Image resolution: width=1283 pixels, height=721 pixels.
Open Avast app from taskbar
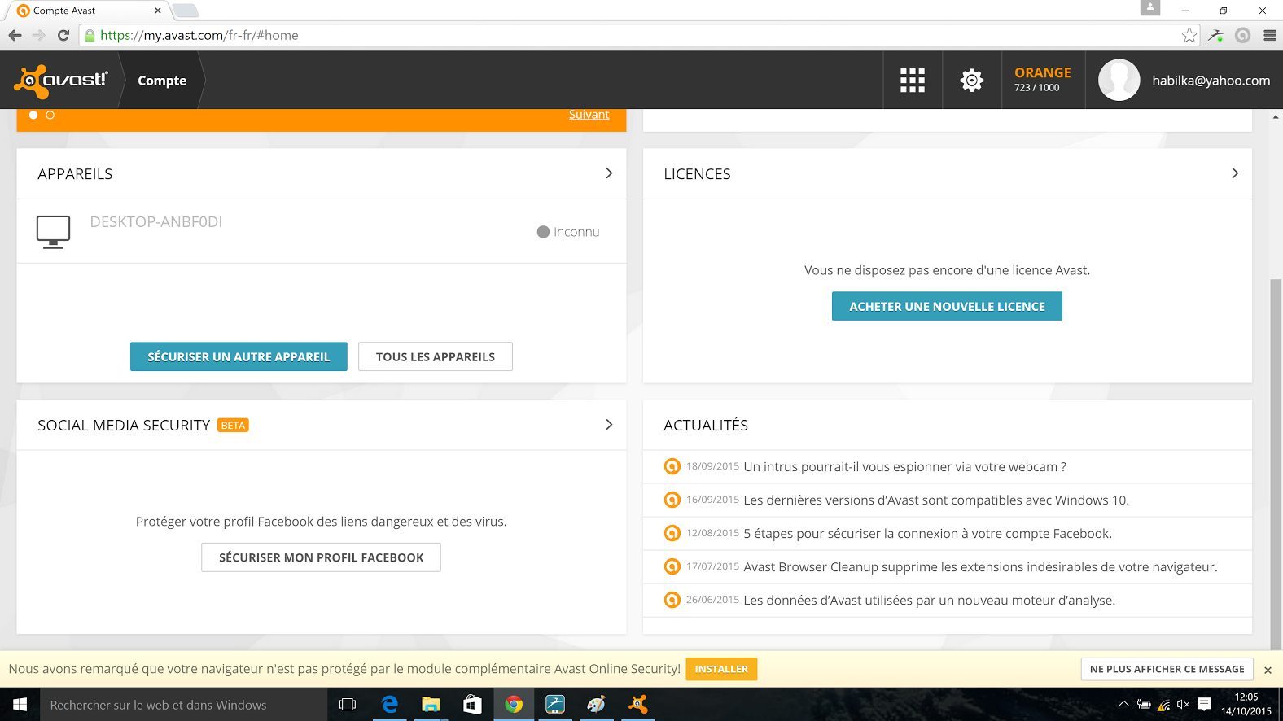coord(637,705)
